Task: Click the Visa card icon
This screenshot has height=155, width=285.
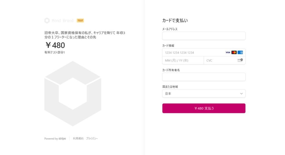Action: pyautogui.click(x=228, y=52)
